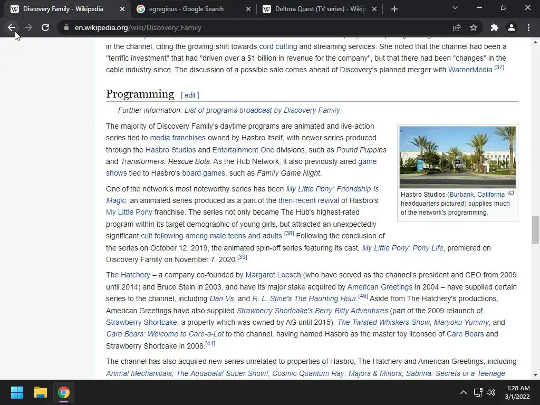Image resolution: width=540 pixels, height=405 pixels.
Task: Open the Majors & Minors link
Action: click(x=375, y=373)
